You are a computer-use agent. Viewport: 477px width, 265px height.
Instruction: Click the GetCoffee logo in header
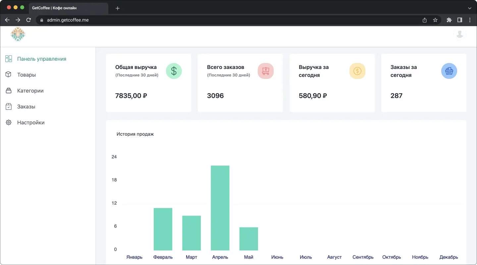(x=18, y=34)
